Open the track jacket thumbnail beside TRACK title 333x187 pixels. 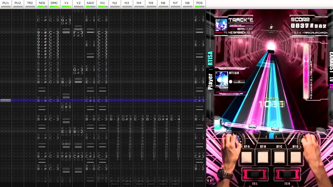(221, 25)
